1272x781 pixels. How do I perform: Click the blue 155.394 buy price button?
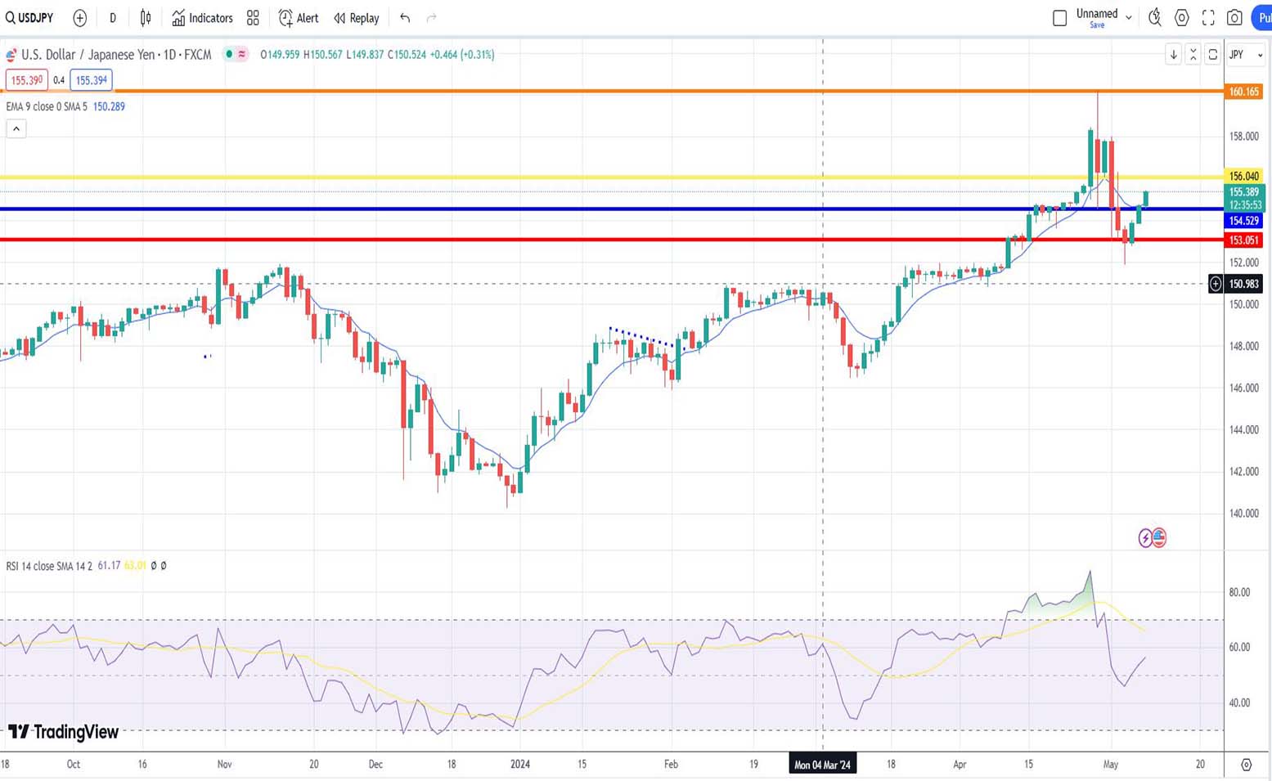[x=91, y=80]
